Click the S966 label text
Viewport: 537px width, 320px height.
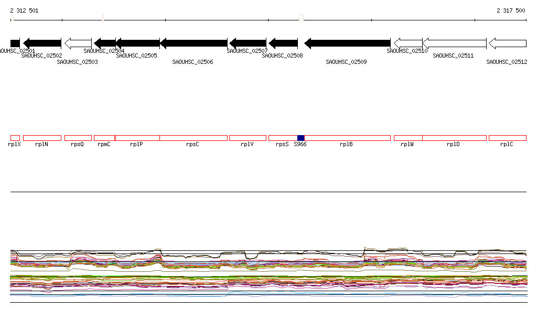tap(300, 144)
